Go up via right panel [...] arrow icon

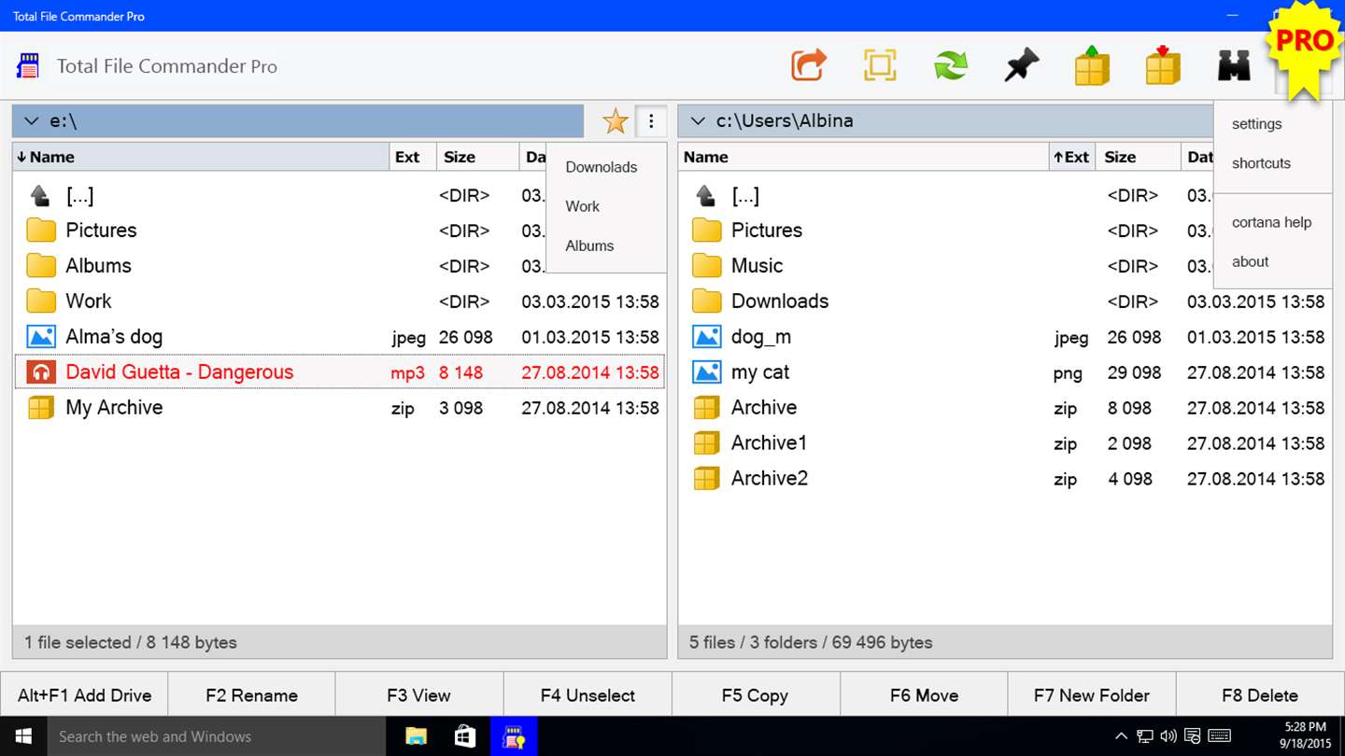pyautogui.click(x=706, y=195)
